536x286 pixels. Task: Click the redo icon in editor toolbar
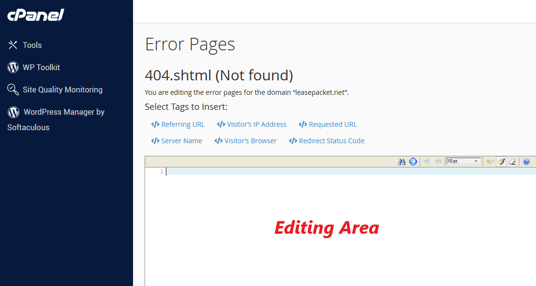tap(438, 162)
